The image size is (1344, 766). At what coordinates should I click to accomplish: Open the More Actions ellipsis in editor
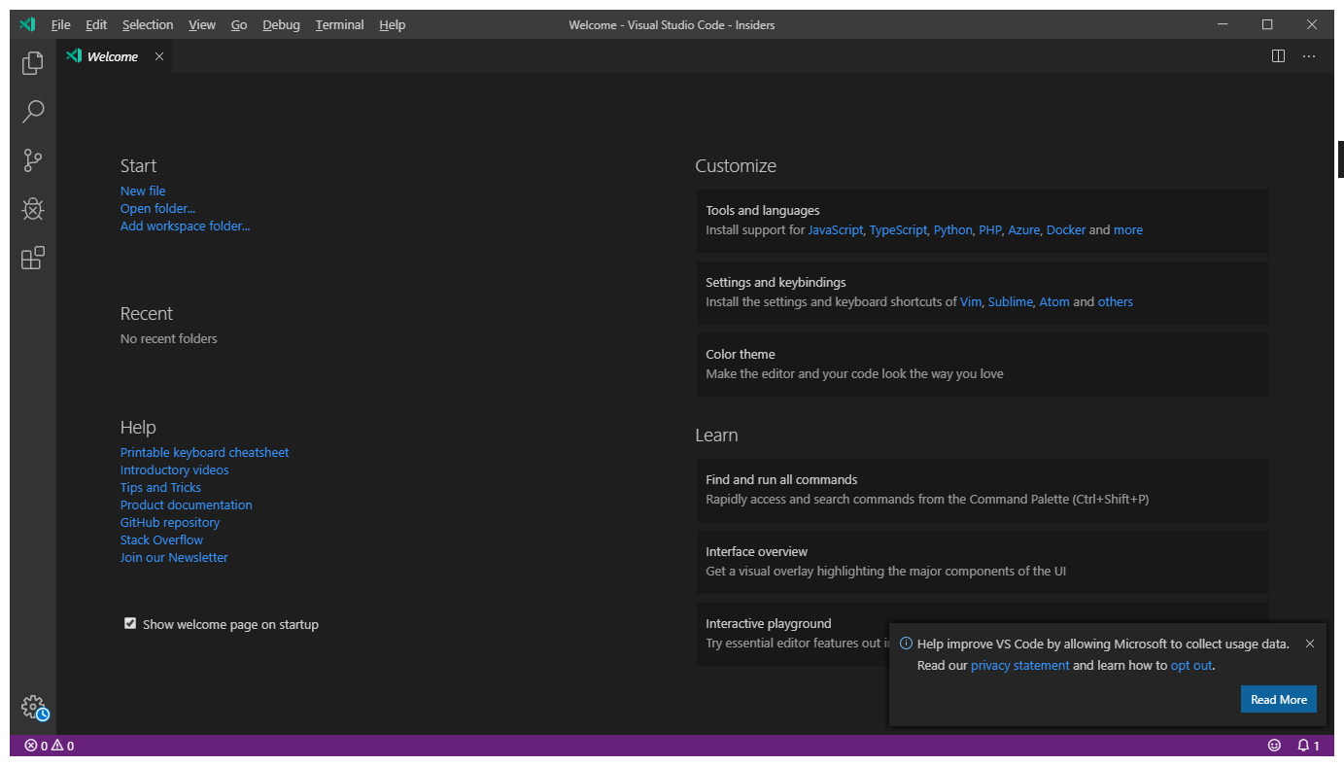coord(1309,56)
